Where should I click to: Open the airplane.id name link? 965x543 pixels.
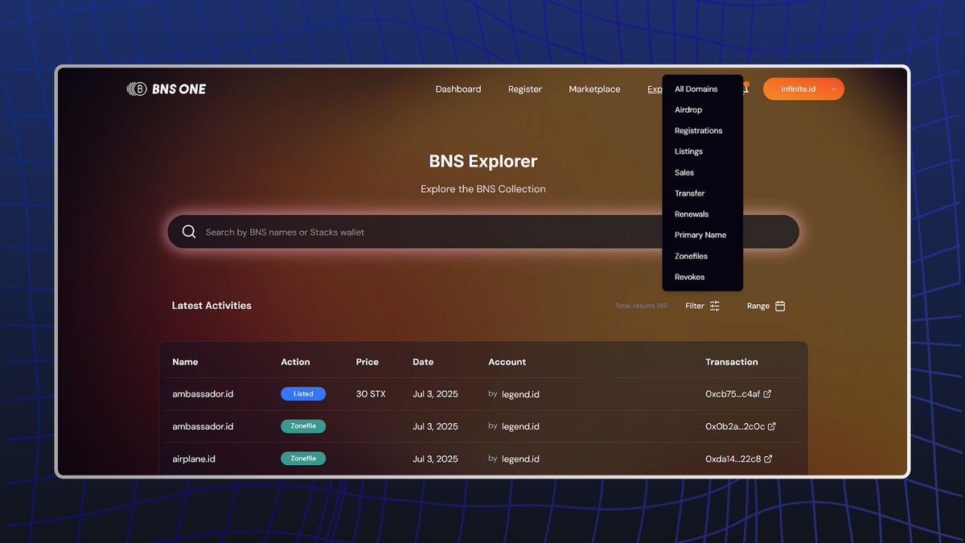coord(194,459)
